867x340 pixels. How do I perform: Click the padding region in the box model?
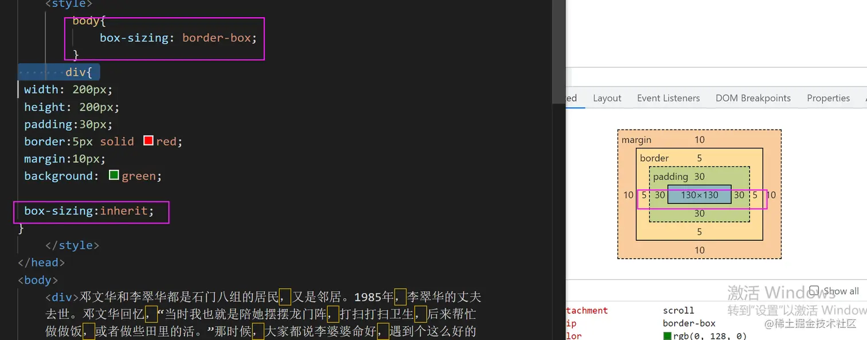pyautogui.click(x=670, y=177)
